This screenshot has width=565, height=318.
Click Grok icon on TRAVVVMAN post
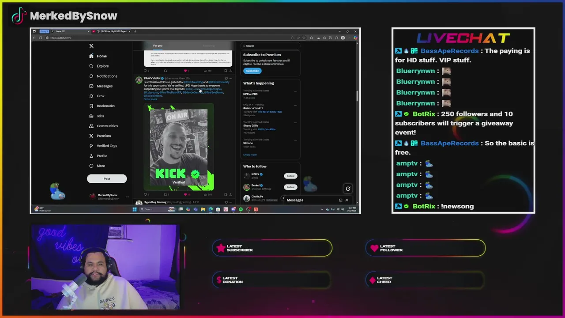pos(226,78)
